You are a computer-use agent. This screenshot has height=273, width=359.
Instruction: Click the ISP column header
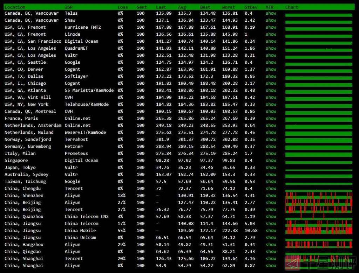click(x=69, y=7)
